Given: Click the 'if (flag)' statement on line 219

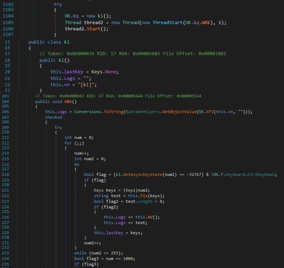Looking at the screenshot, I should (x=95, y=180).
